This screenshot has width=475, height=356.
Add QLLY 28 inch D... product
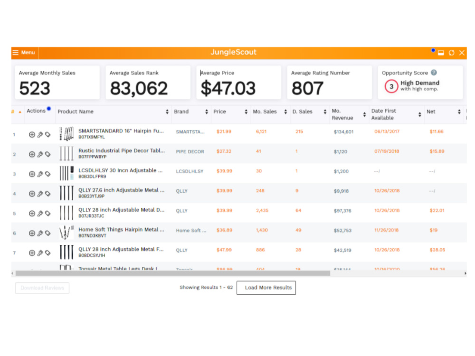(32, 214)
